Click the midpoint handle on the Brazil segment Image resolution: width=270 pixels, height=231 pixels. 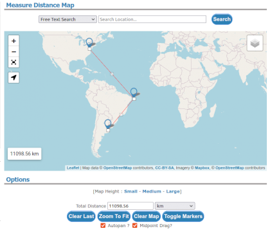coord(121,115)
